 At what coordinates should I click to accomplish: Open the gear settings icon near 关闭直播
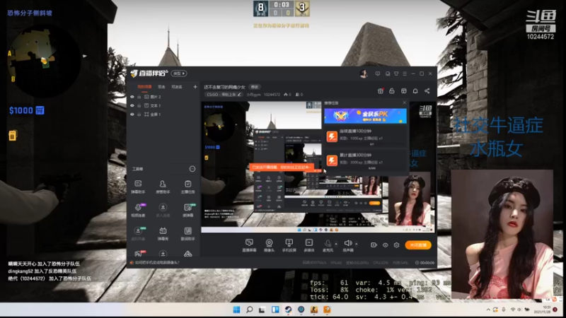tap(396, 245)
